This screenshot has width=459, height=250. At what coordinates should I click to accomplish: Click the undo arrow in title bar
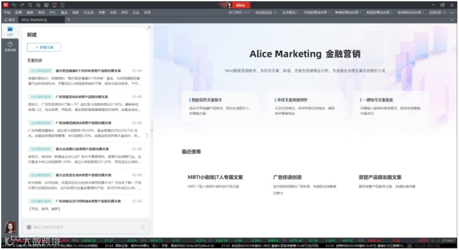click(14, 6)
